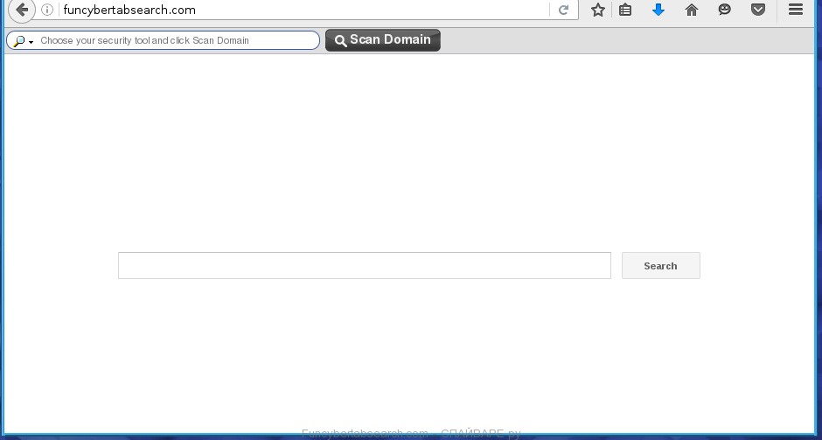Show bookmarks list icon in toolbar
This screenshot has height=440, width=822.
pos(625,10)
